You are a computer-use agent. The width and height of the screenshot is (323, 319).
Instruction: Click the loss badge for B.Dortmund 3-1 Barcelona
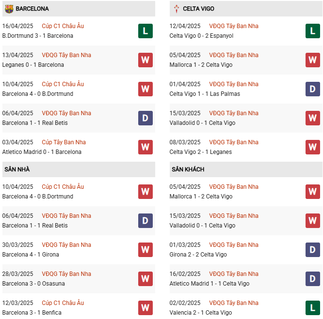[145, 31]
